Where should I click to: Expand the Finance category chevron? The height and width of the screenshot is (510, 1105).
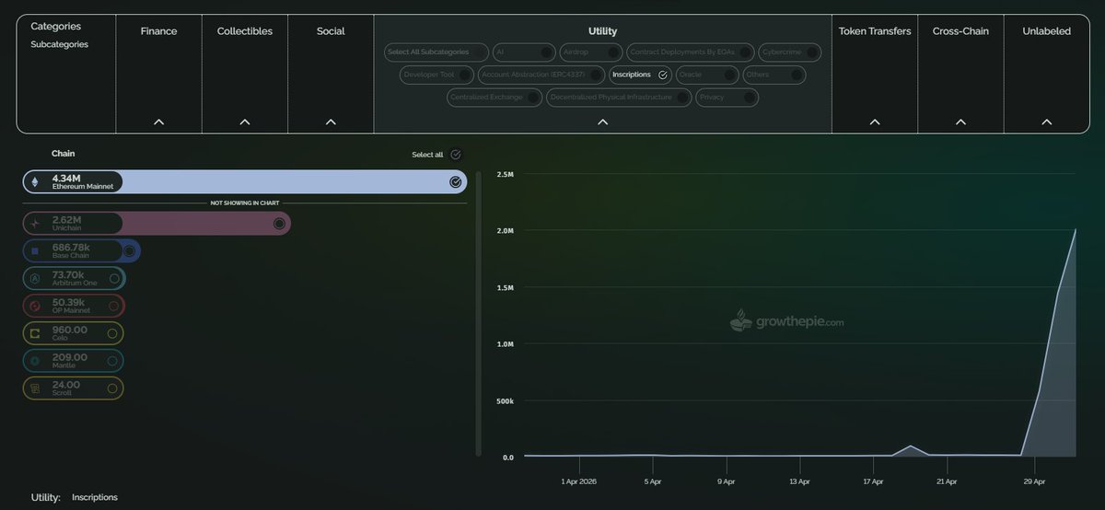click(x=158, y=122)
